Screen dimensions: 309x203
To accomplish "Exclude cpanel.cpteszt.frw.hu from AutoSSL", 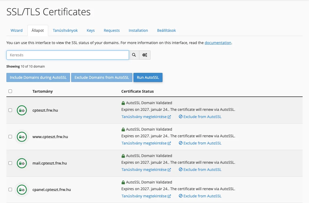I will tap(200, 196).
